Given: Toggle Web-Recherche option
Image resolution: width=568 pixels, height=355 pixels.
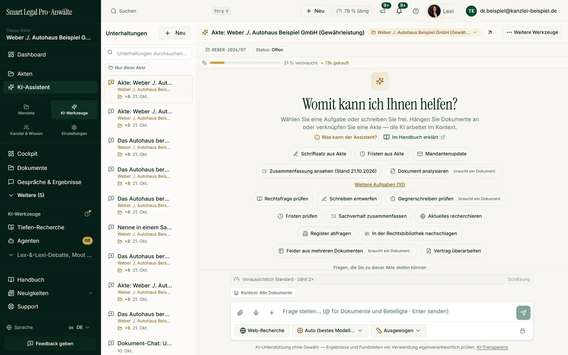Looking at the screenshot, I should (262, 331).
